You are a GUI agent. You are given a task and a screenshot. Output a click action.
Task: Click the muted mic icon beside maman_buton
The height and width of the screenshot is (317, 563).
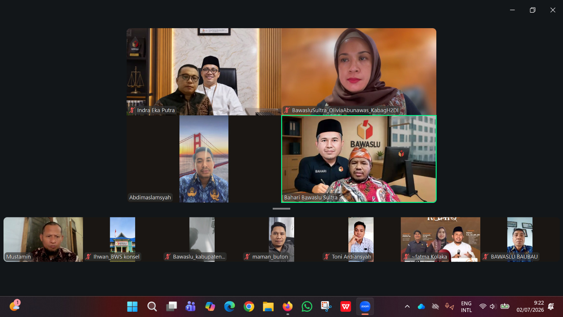[x=247, y=257]
